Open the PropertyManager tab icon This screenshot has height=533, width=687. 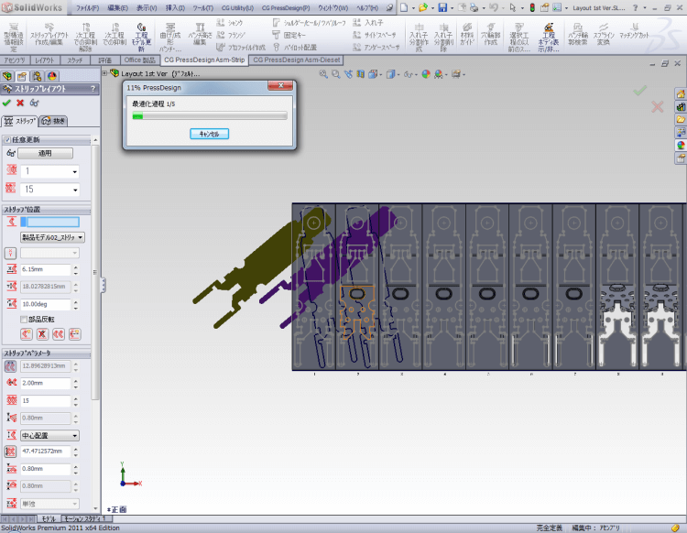click(22, 77)
